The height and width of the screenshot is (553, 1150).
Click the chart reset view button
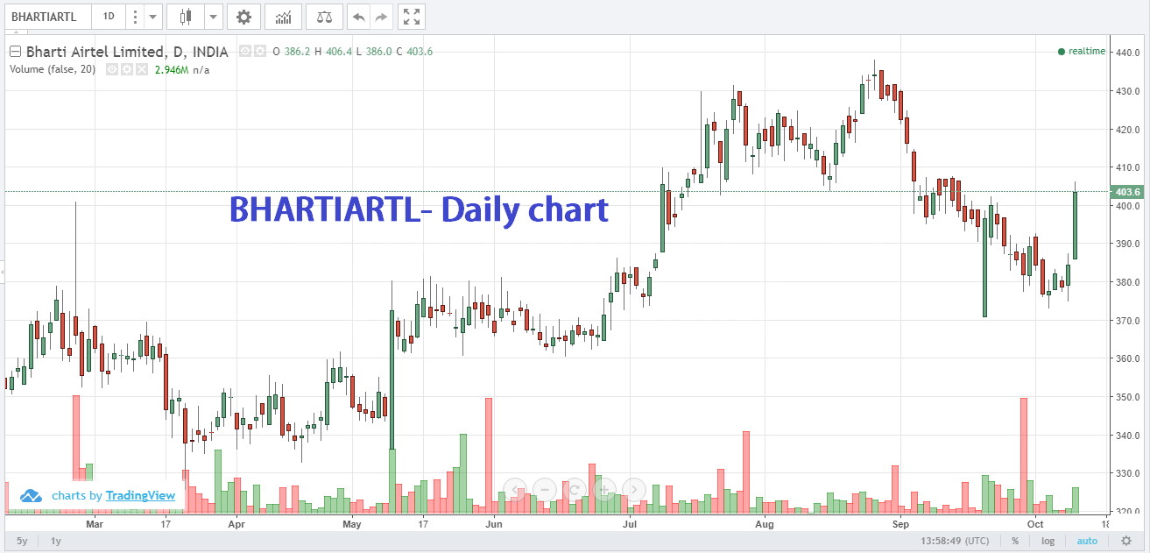click(x=575, y=489)
